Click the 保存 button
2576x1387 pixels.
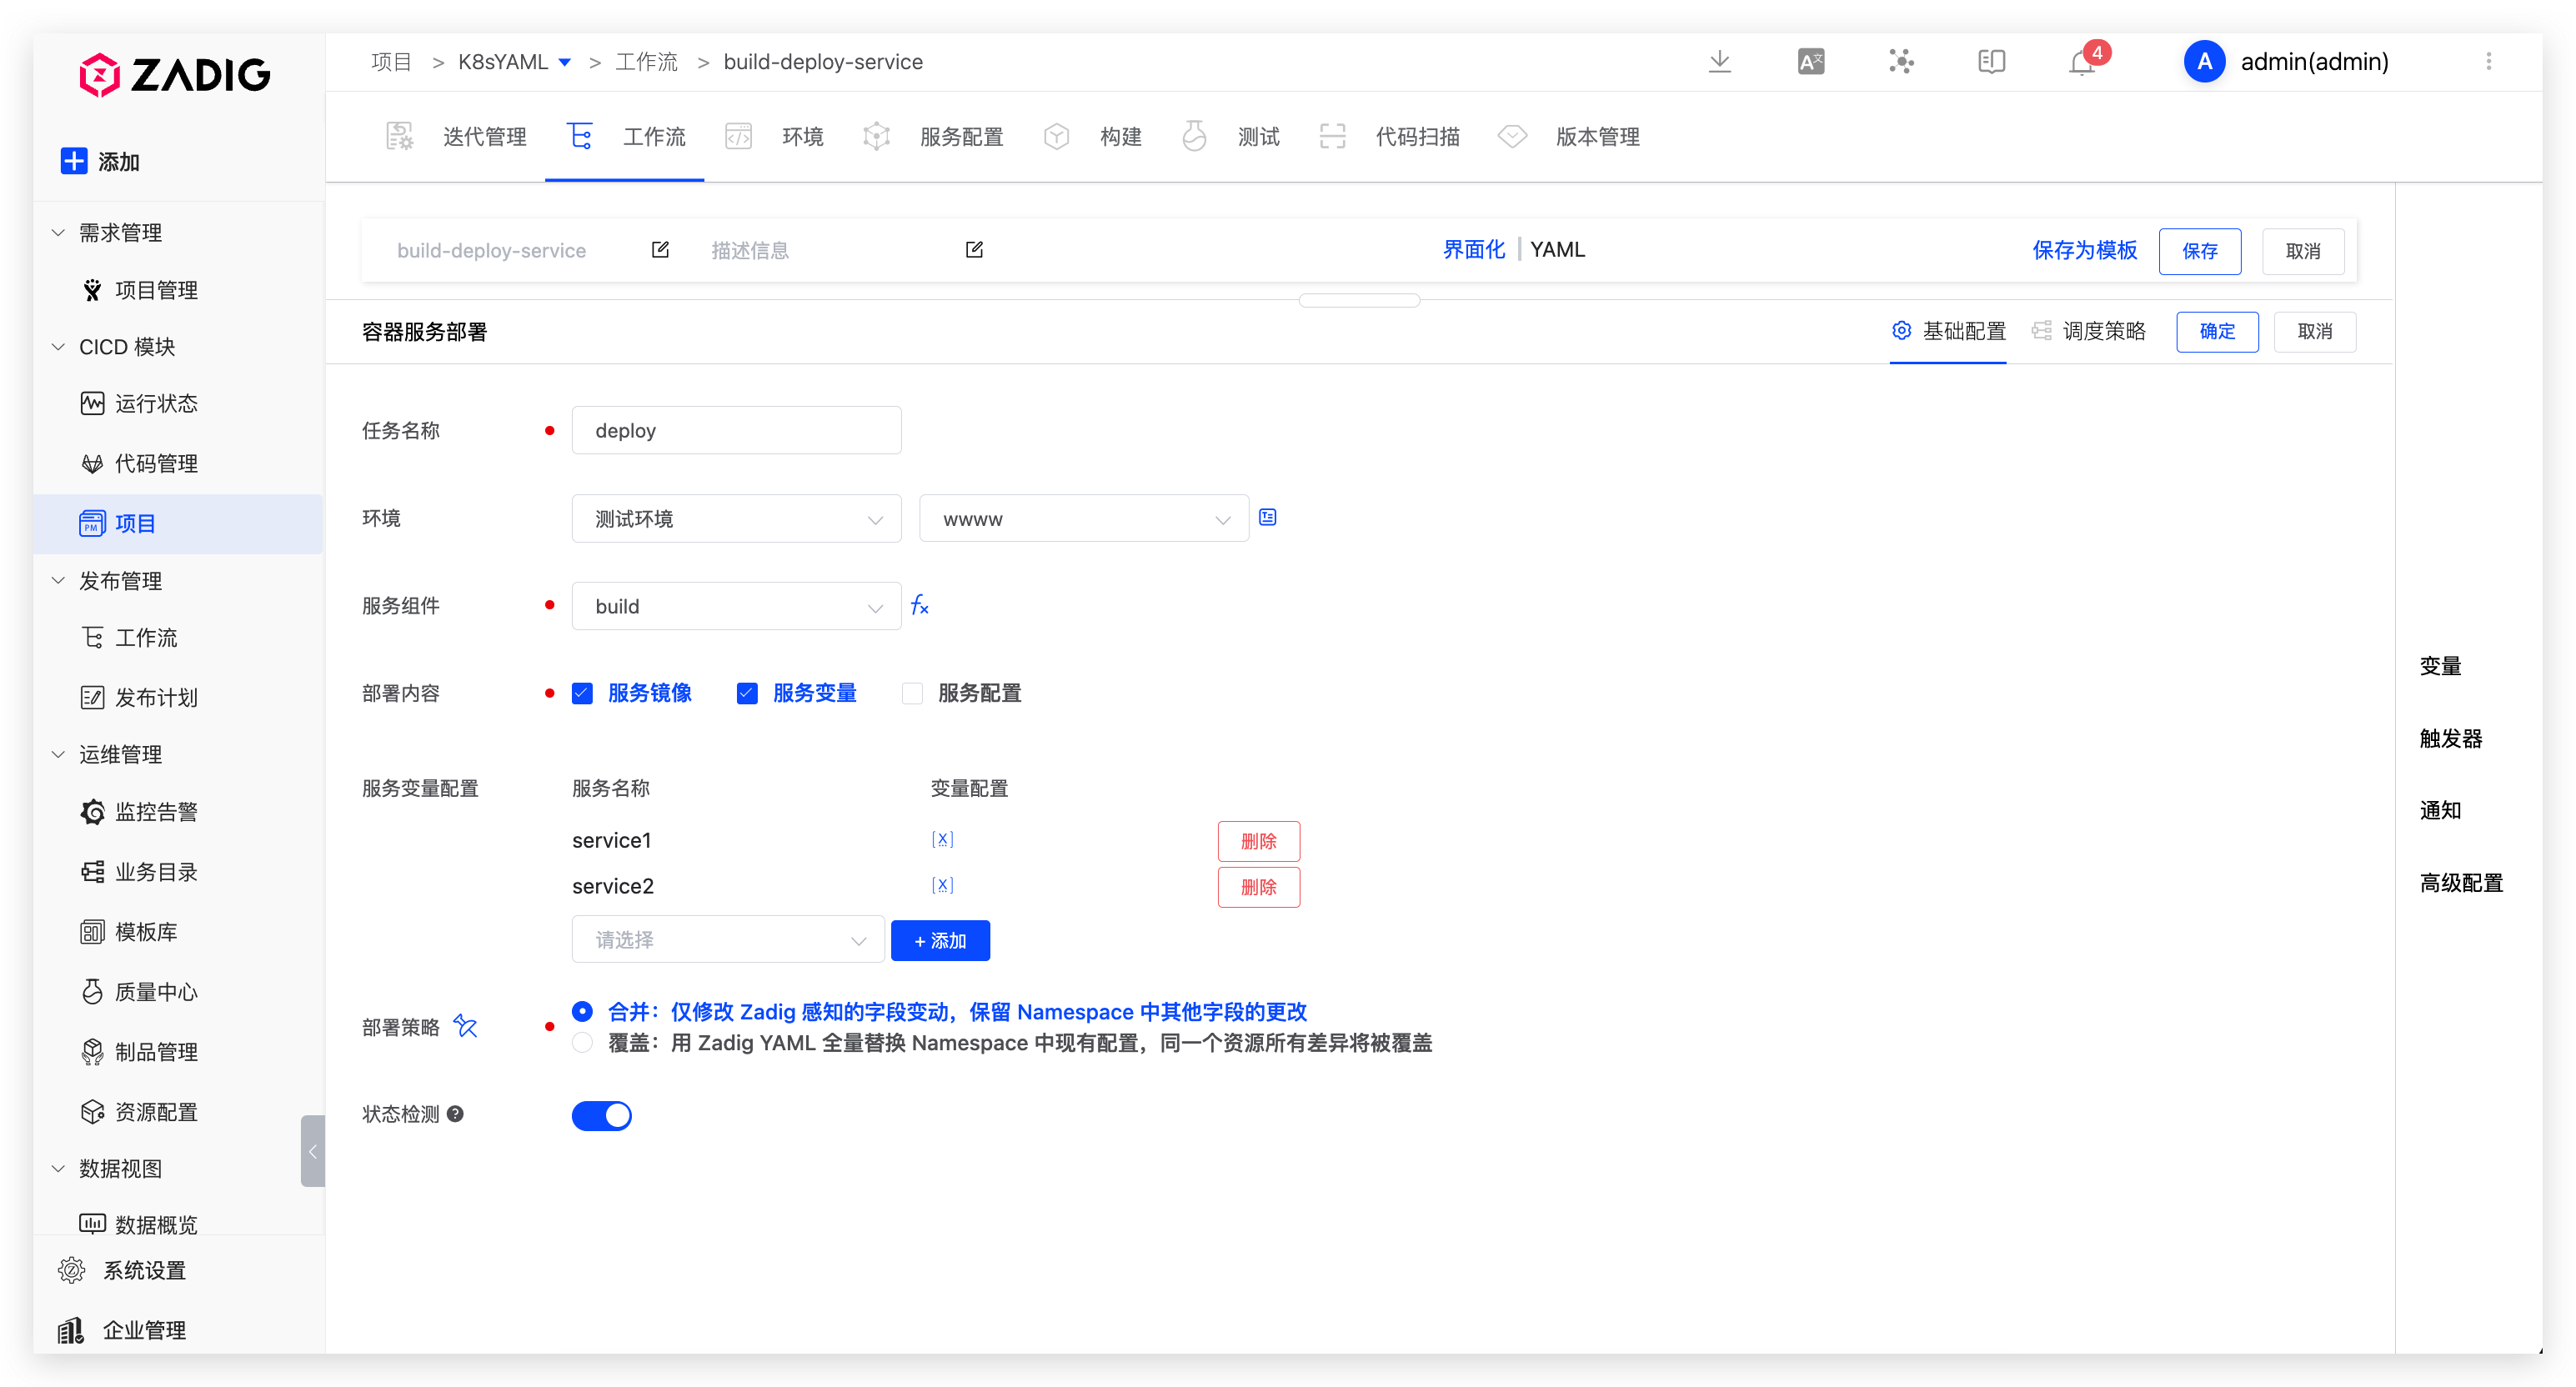pyautogui.click(x=2199, y=250)
